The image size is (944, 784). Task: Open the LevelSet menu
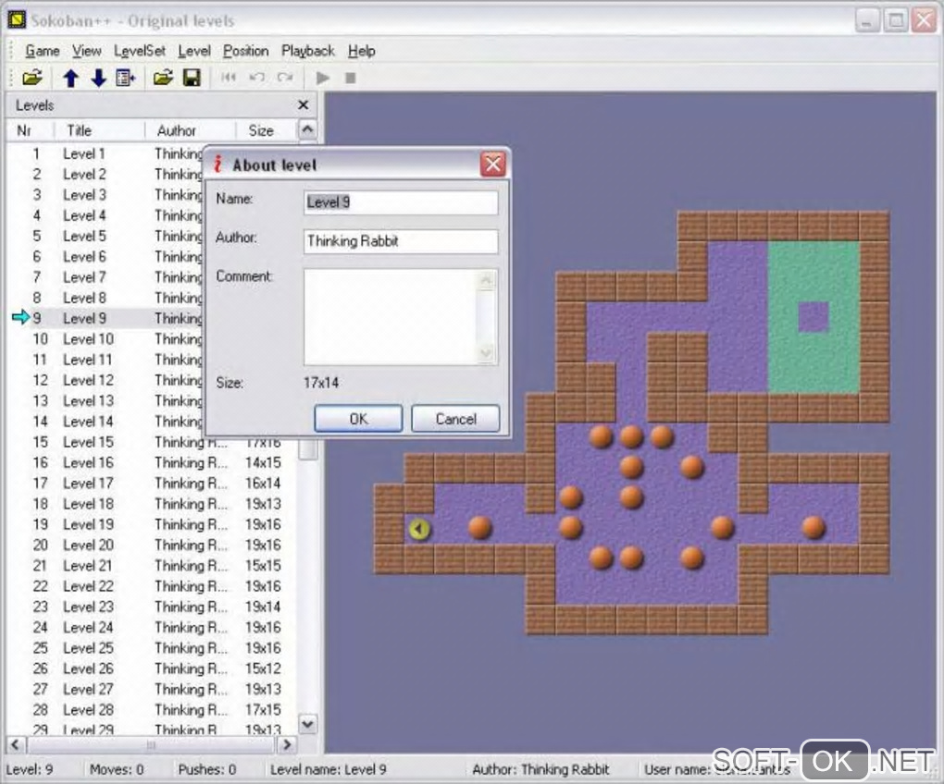140,51
